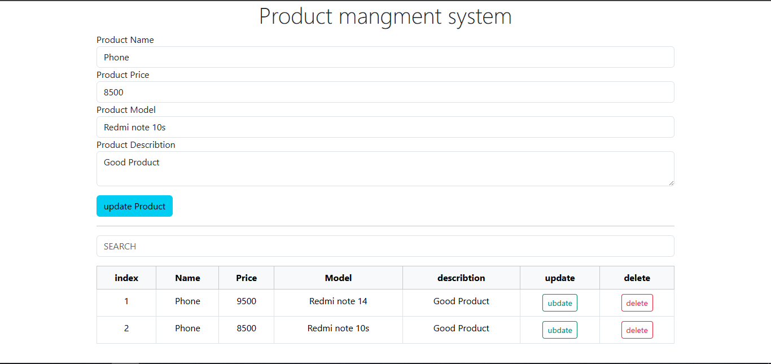
Task: Click the delete column header
Action: [x=637, y=278]
